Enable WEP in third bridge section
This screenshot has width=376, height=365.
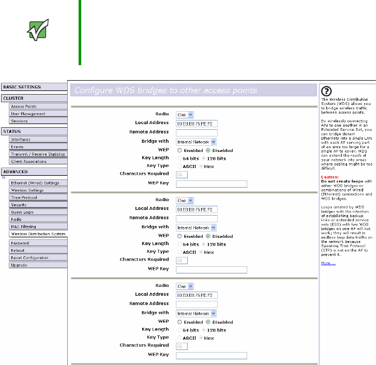[179, 322]
